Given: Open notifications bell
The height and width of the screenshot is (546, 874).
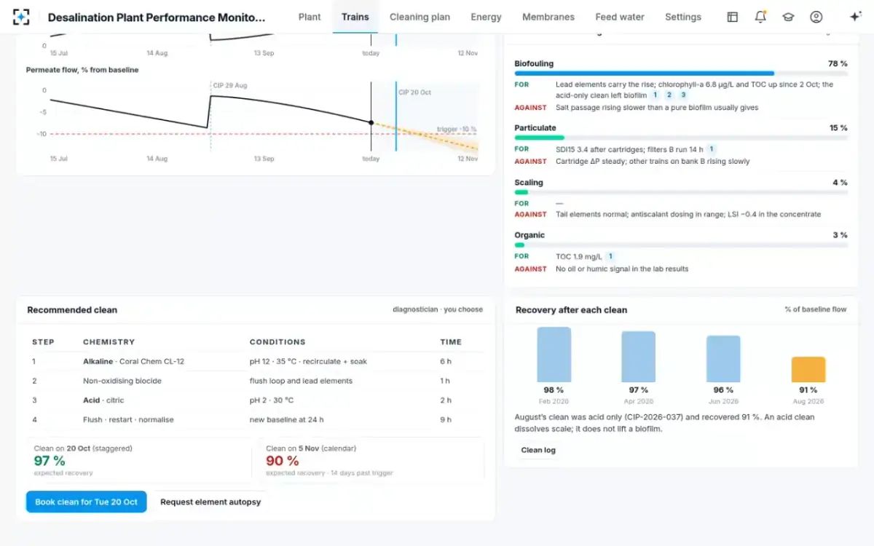Looking at the screenshot, I should tap(760, 17).
